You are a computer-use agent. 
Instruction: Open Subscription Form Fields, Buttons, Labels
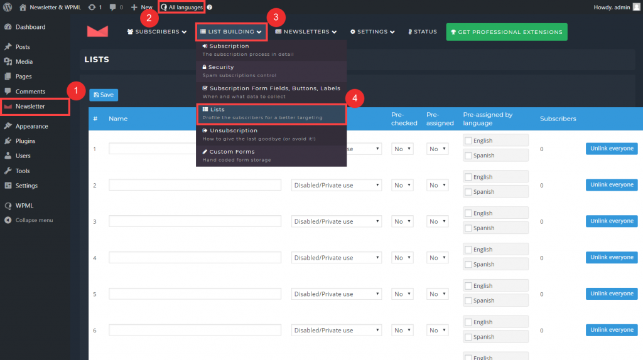271,92
